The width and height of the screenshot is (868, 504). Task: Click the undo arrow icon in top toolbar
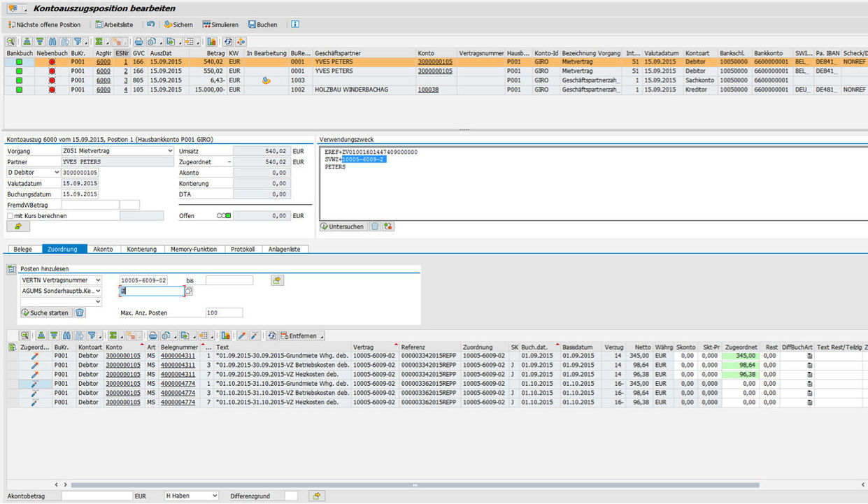[151, 24]
